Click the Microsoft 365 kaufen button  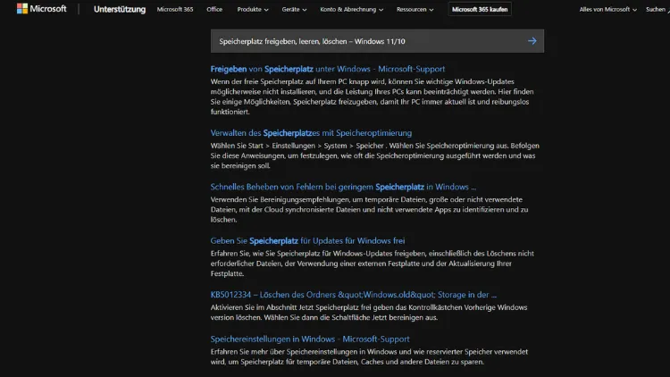tap(480, 9)
